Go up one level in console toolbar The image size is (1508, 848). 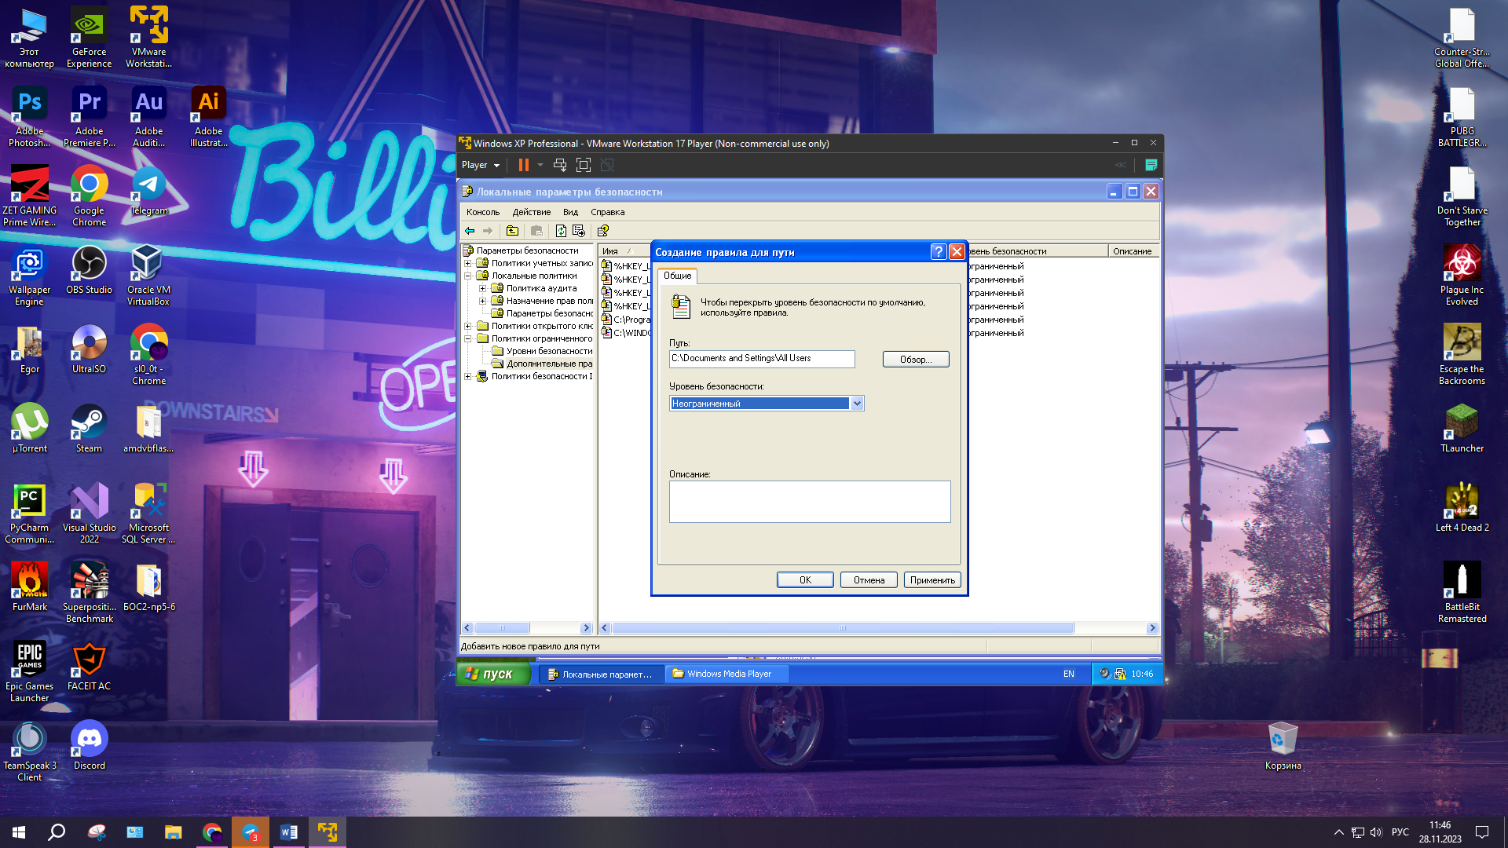click(512, 231)
